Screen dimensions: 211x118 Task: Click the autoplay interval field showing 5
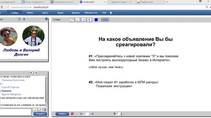[x=118, y=114]
